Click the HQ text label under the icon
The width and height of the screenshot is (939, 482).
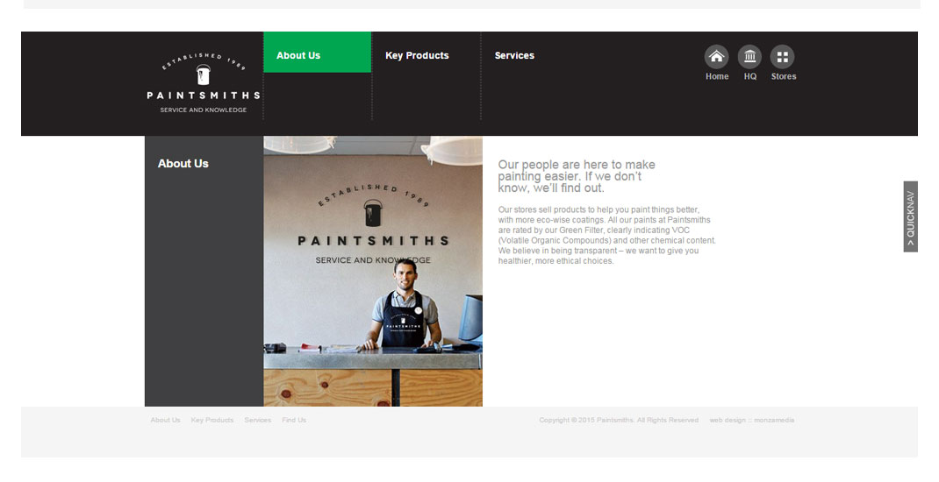point(750,77)
